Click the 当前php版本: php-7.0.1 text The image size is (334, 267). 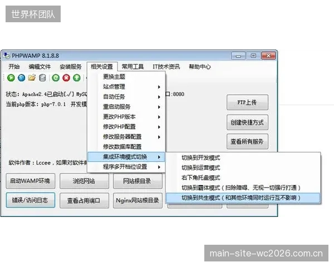click(x=36, y=105)
